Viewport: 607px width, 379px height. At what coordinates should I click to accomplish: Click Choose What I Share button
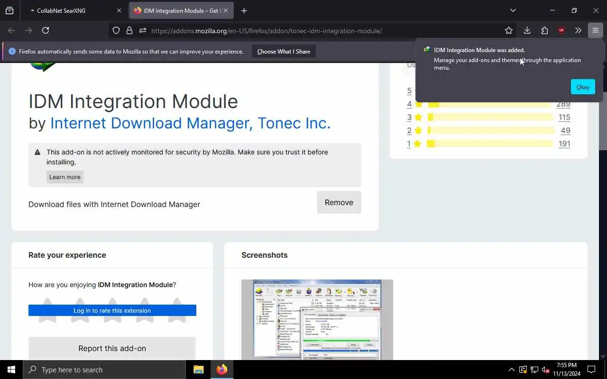click(284, 52)
